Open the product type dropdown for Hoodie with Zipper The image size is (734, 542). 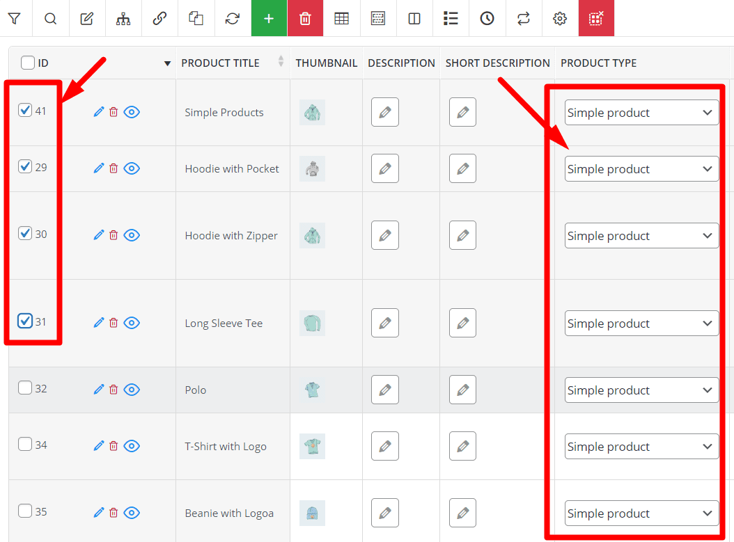[x=641, y=235]
